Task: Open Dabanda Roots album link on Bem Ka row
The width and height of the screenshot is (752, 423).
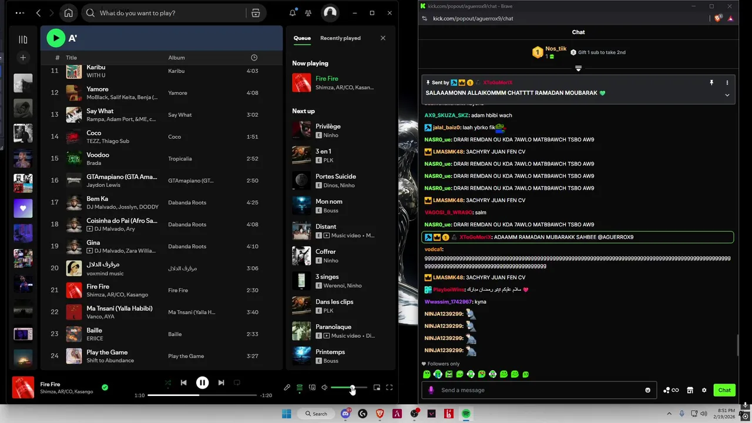Action: point(187,203)
